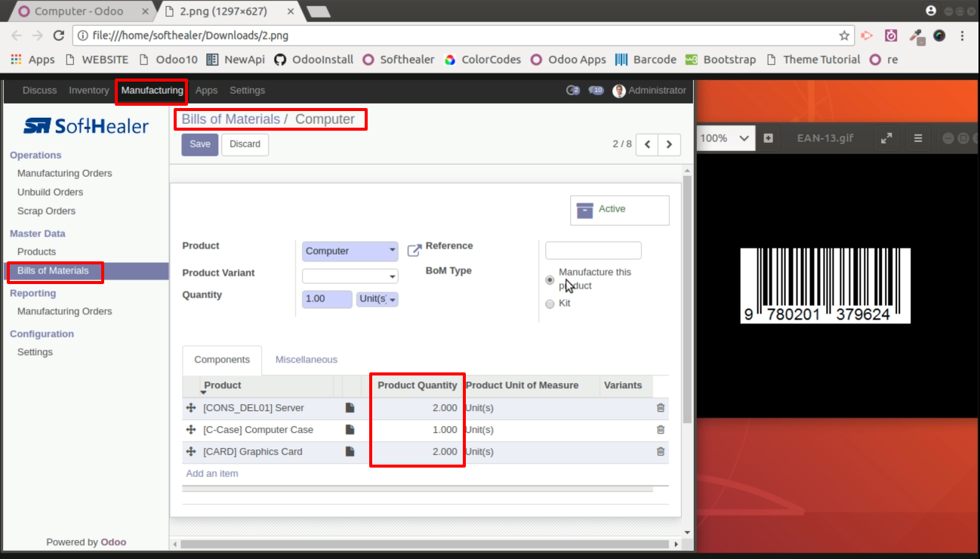The height and width of the screenshot is (559, 980).
Task: Click the activities clock icon in Odoo navbar
Action: click(572, 91)
